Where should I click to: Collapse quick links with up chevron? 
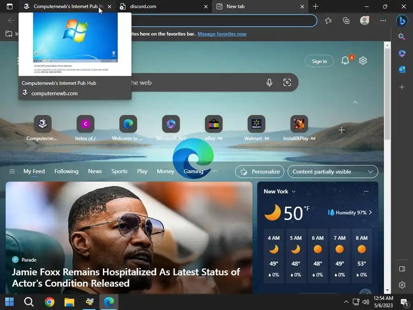coord(355,103)
